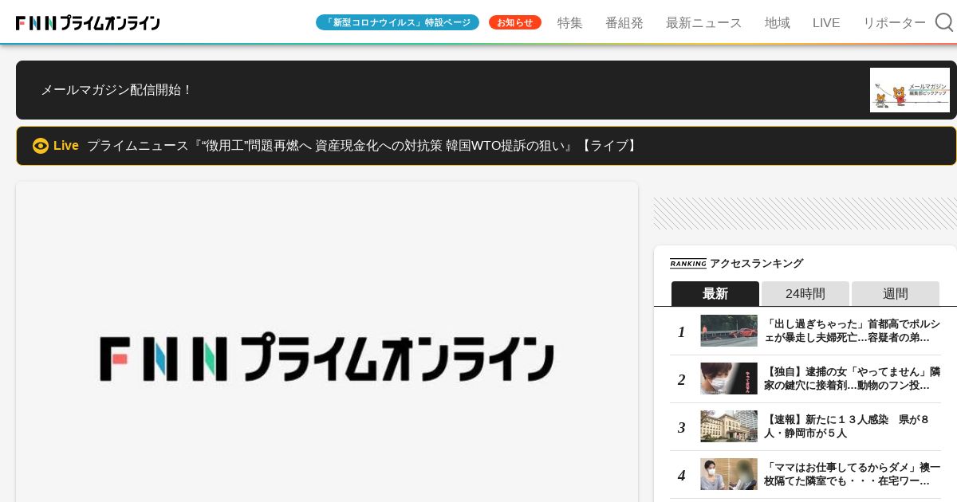Screen dimensions: 957x502
Task: Open rank 1 Porsche crash article
Action: click(x=852, y=331)
